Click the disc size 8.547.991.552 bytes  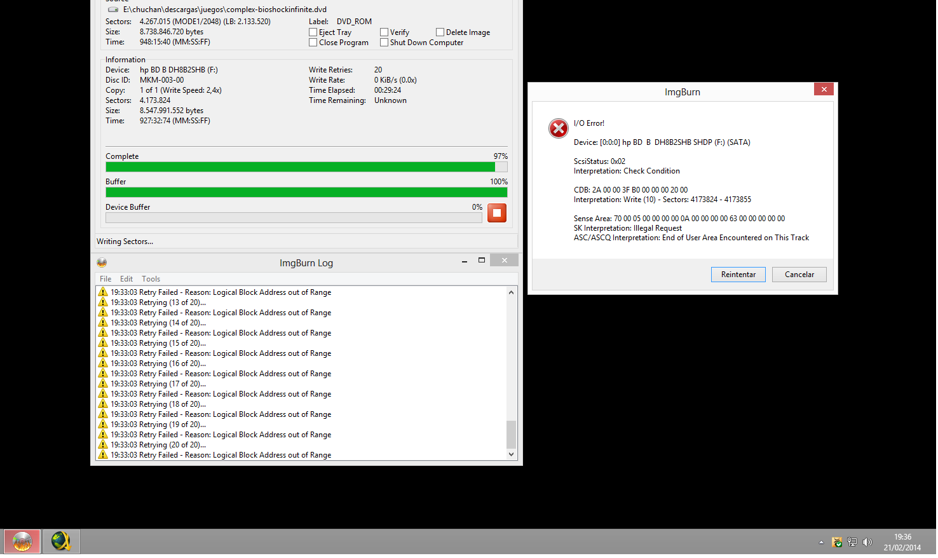[171, 111]
